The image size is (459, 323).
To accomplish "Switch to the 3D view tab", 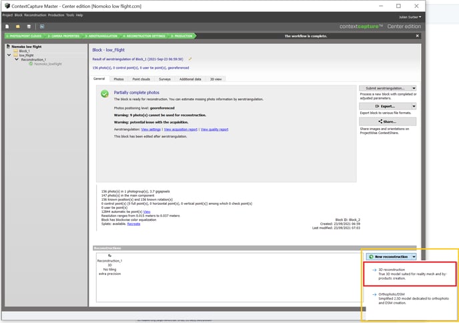I will [x=216, y=79].
